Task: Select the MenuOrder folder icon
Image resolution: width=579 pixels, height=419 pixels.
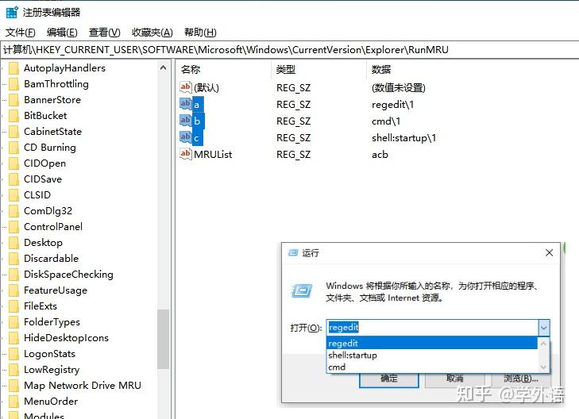Action: click(14, 402)
